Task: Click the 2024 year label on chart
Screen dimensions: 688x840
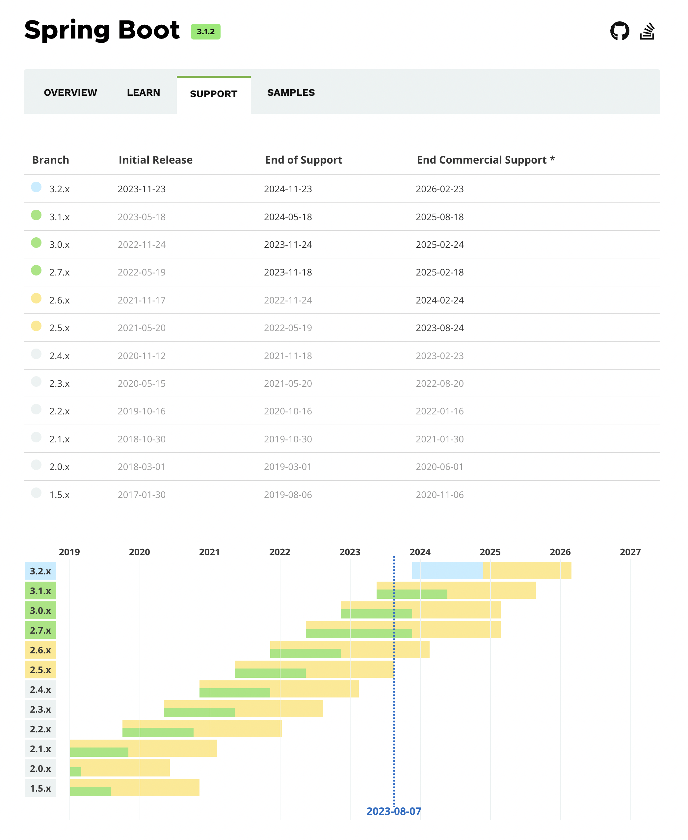Action: [420, 552]
